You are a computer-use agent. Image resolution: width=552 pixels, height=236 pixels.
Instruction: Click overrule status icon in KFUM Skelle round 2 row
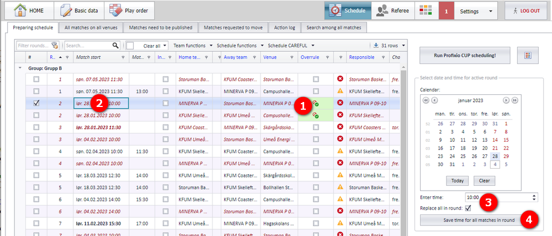315,115
